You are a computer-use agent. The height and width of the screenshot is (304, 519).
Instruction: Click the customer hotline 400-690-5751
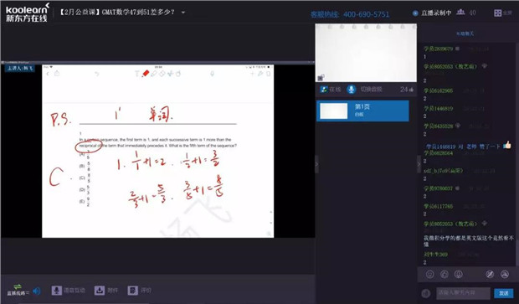[350, 14]
